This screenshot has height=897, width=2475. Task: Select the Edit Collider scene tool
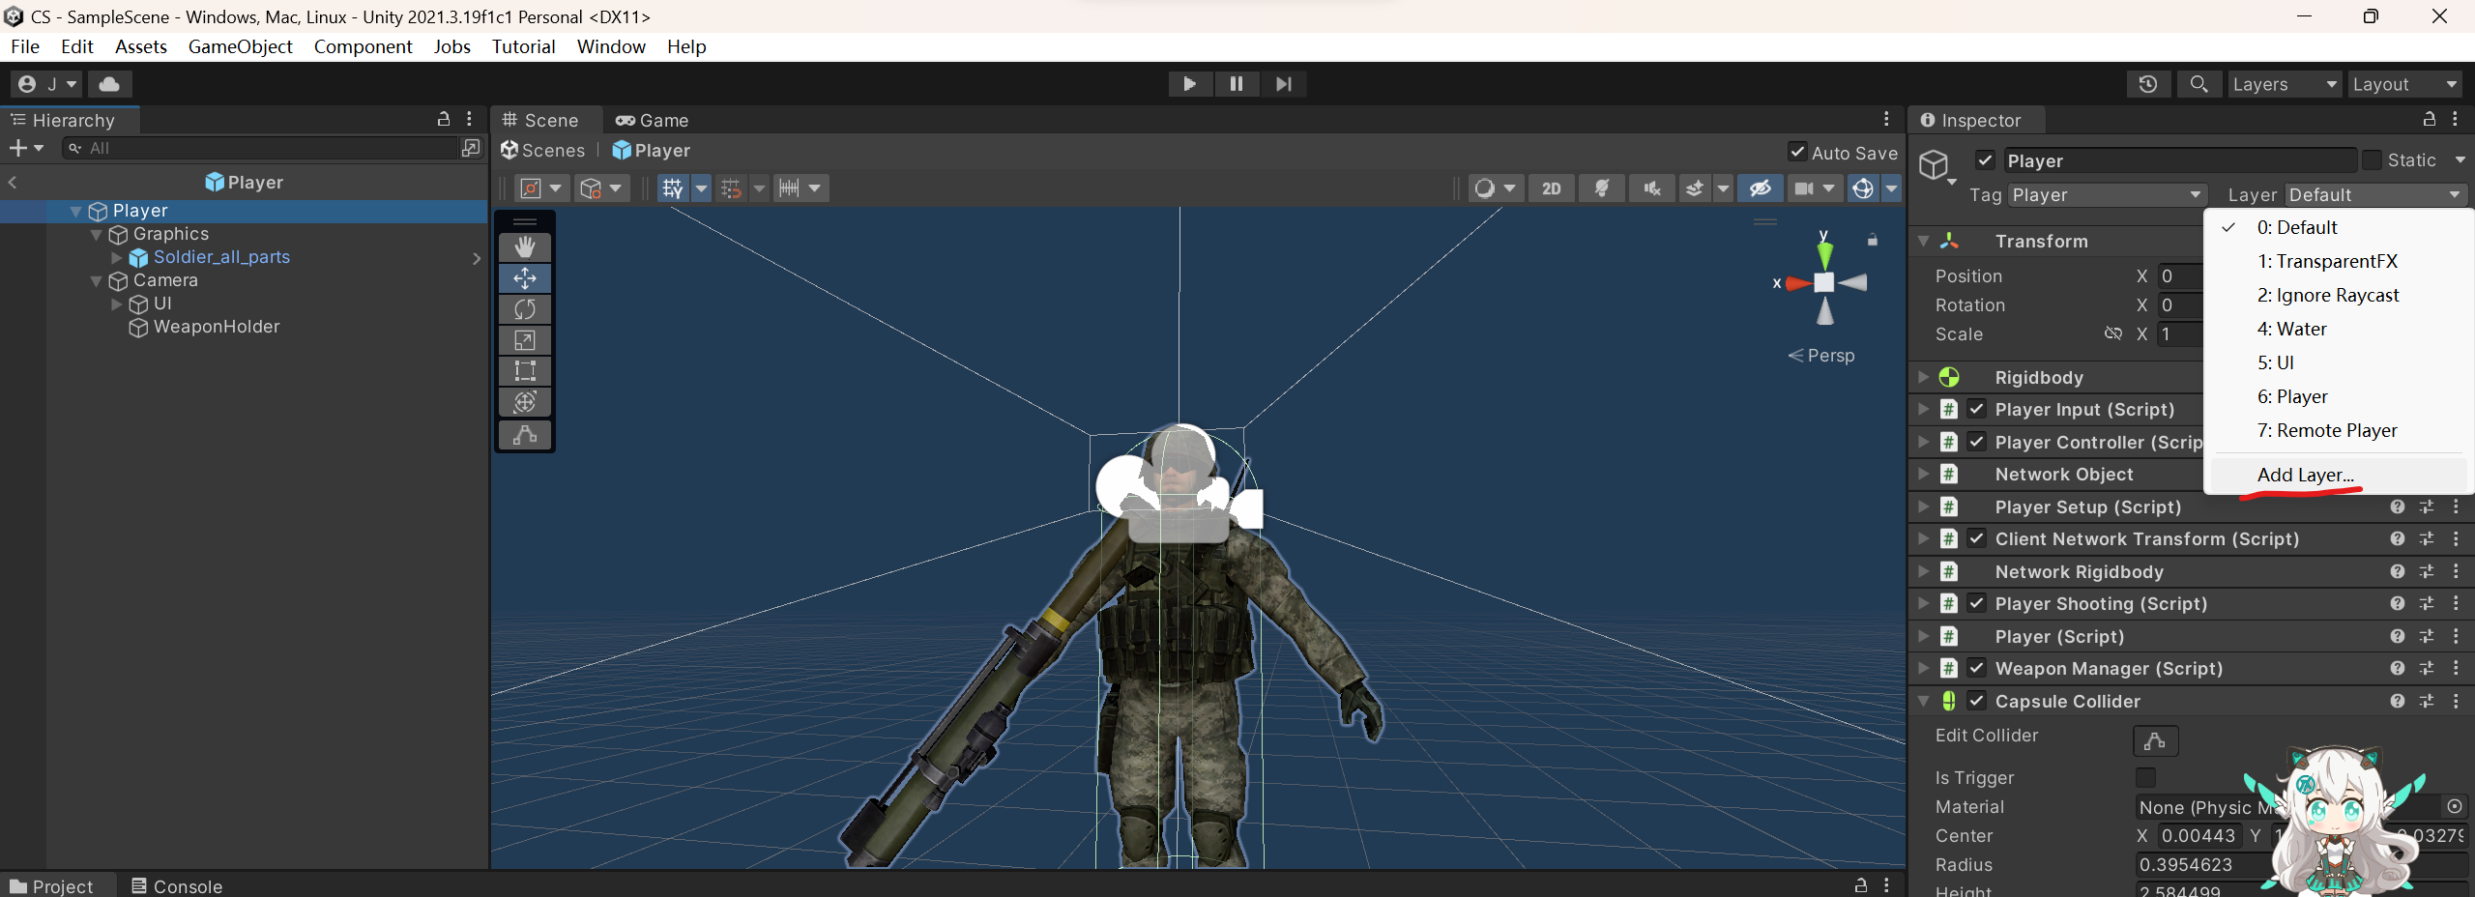525,435
